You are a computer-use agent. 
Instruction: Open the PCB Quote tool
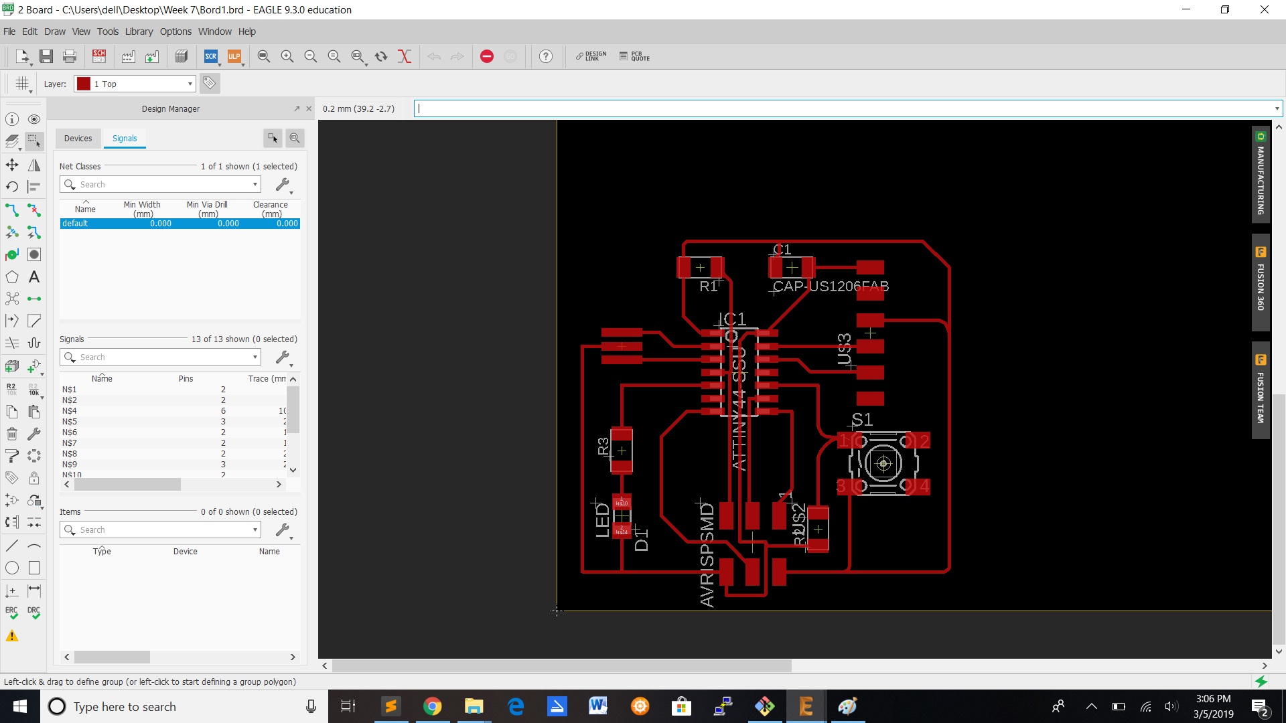634,56
